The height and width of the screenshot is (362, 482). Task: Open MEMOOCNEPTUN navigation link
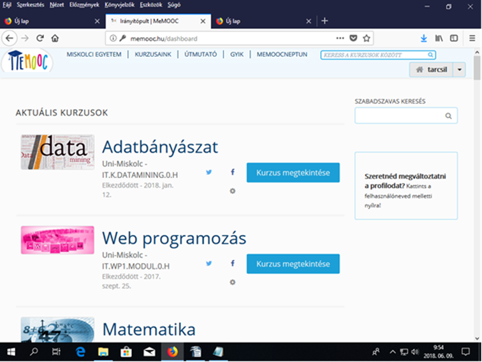click(282, 54)
